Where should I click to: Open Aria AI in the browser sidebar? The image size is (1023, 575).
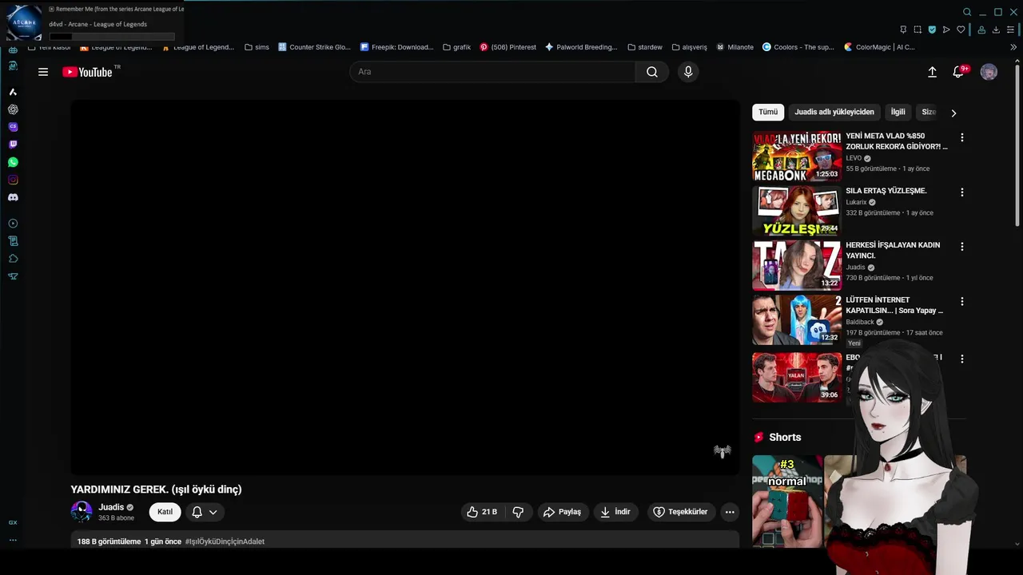(13, 92)
